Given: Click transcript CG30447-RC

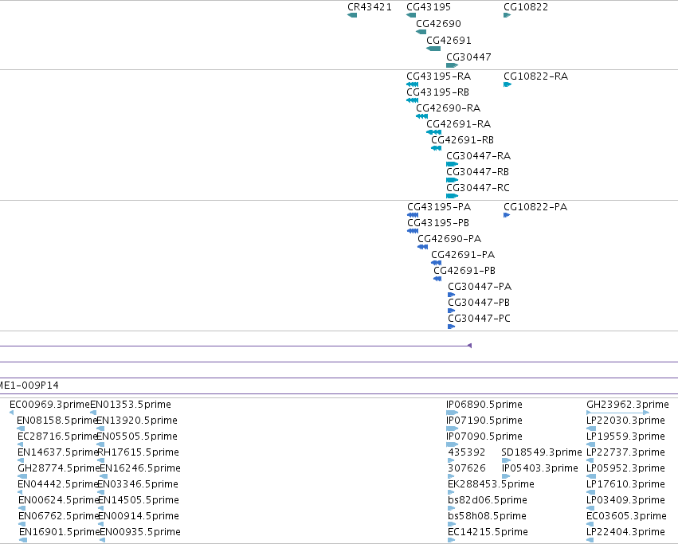Looking at the screenshot, I should pyautogui.click(x=452, y=196).
